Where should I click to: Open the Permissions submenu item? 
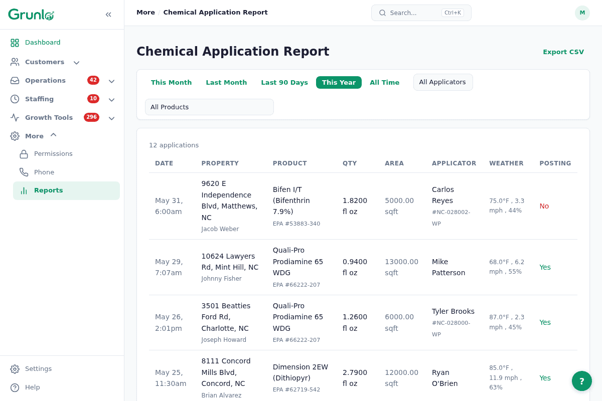(x=66, y=154)
